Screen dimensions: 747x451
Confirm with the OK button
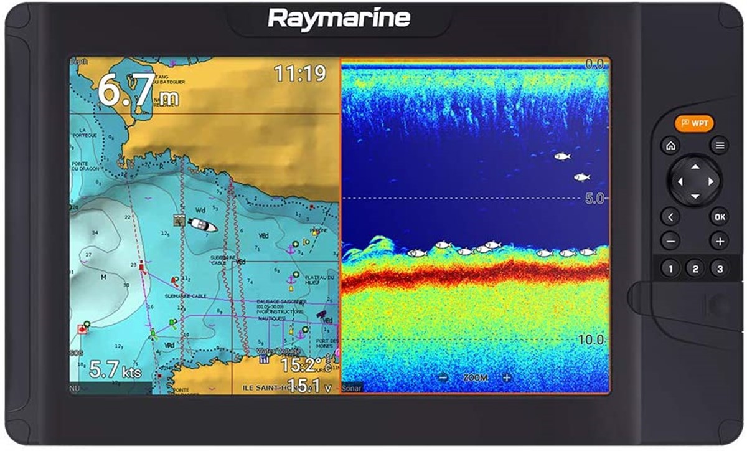[x=720, y=217]
